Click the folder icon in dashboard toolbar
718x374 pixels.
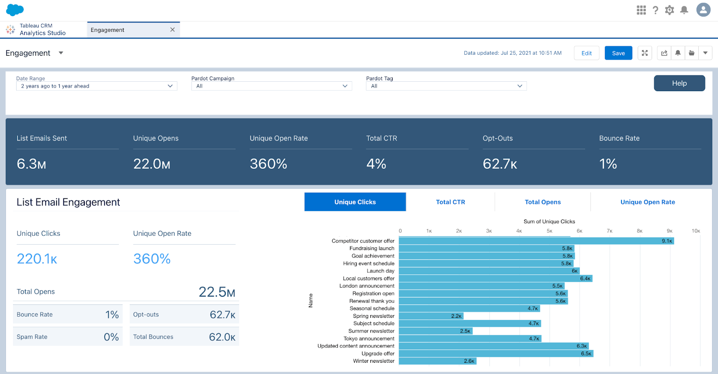(x=692, y=53)
